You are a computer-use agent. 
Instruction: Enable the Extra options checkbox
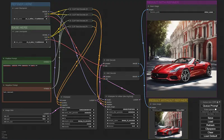pyautogui.click(x=215, y=109)
